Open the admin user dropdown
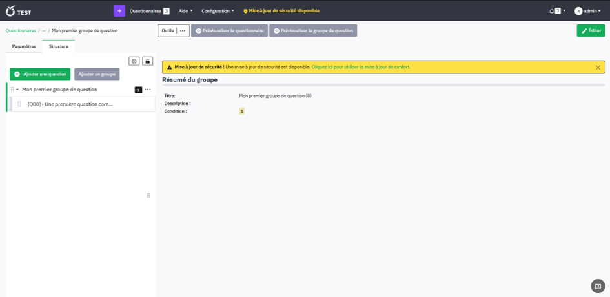 point(587,11)
